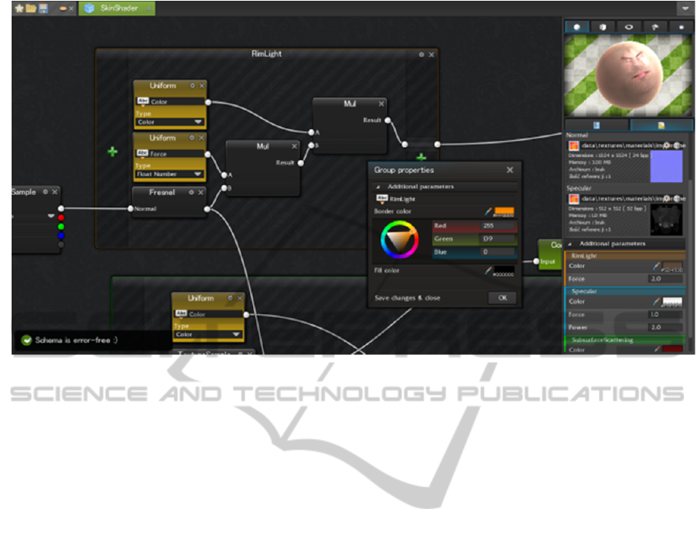Collapse Additional parameters in Group properties dialog
The image size is (697, 536).
378,187
